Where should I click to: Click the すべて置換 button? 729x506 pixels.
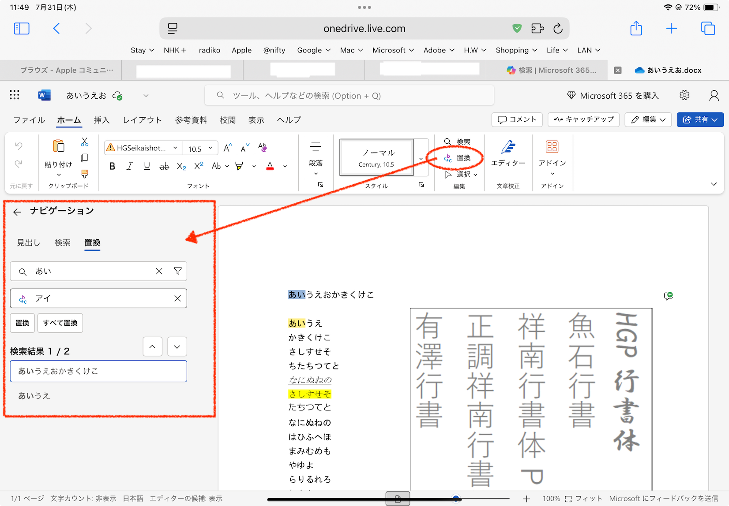(x=60, y=323)
